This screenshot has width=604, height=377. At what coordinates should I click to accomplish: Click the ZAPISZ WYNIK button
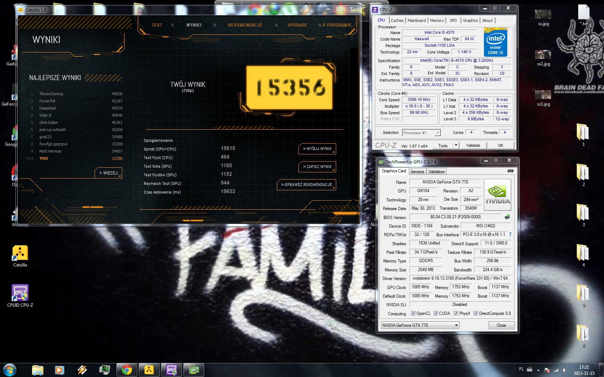tap(317, 167)
